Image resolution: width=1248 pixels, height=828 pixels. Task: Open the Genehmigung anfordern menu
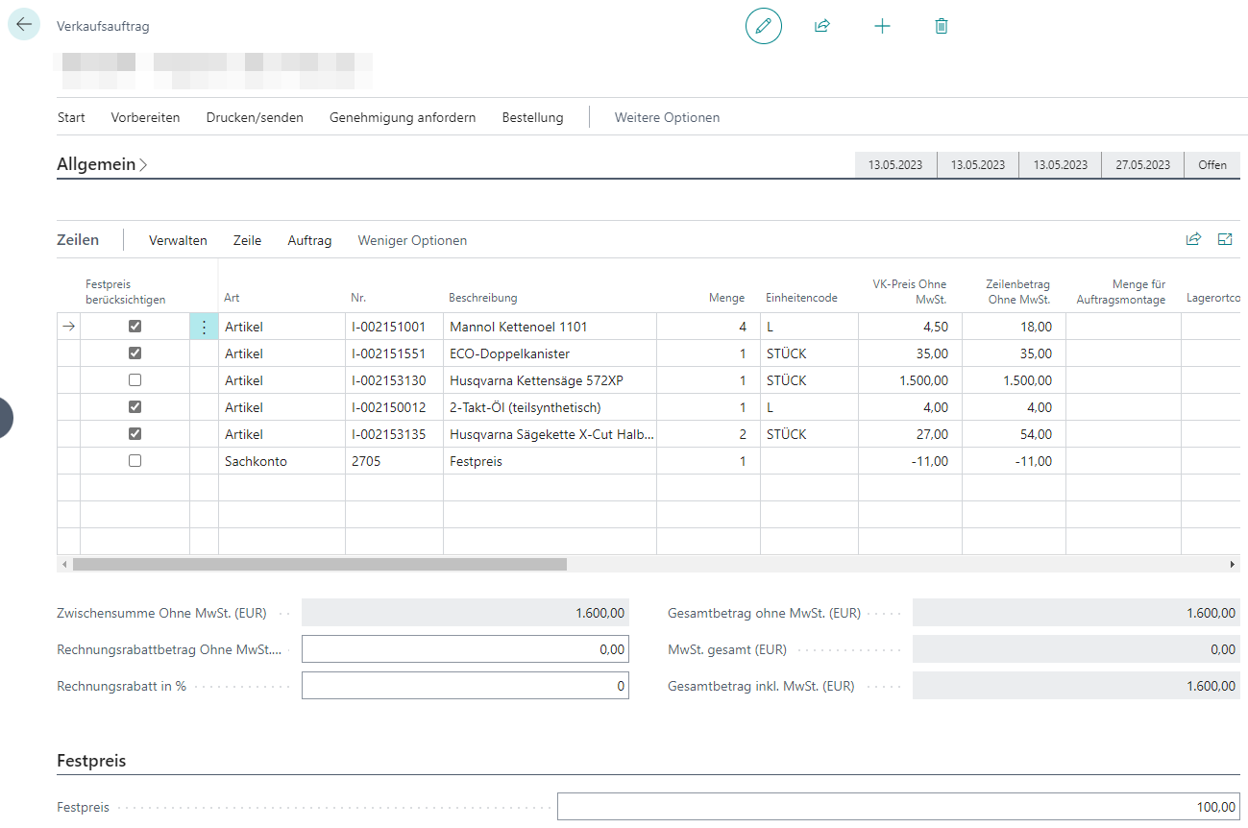coord(402,117)
